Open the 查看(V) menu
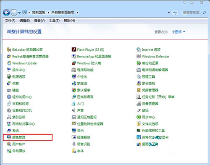 pos(39,21)
